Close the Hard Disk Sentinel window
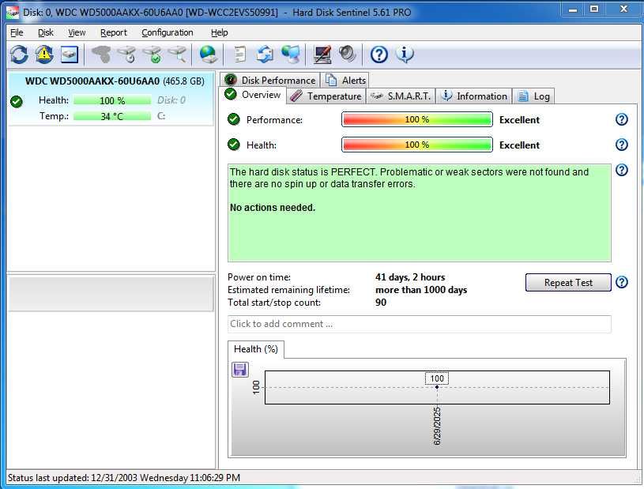644x489 pixels. click(x=623, y=9)
